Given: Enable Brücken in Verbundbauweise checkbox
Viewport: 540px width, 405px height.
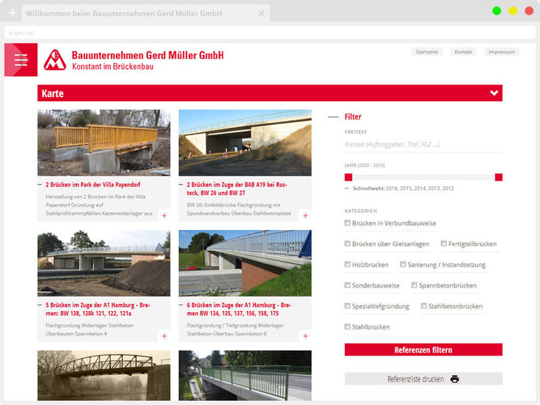Looking at the screenshot, I should click(x=348, y=223).
